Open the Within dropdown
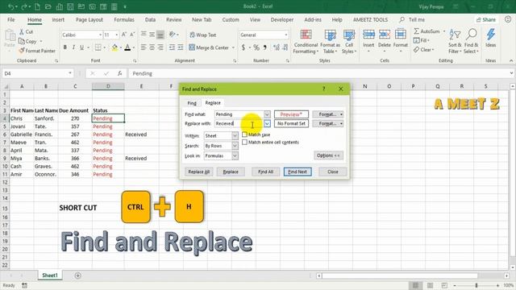Screen dimensions: 516x290 235,136
